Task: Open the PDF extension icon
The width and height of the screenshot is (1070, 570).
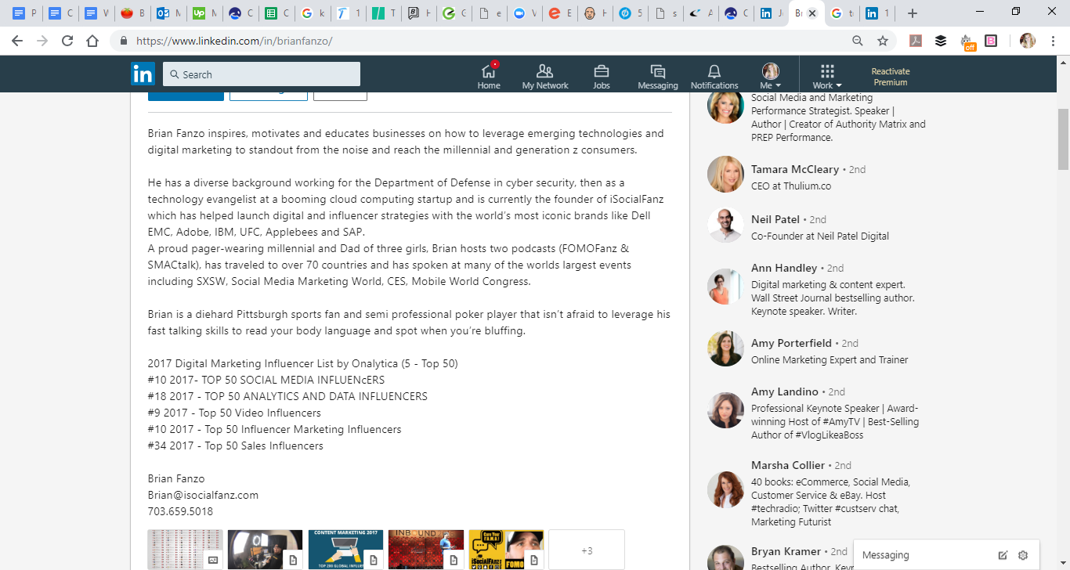Action: 916,41
